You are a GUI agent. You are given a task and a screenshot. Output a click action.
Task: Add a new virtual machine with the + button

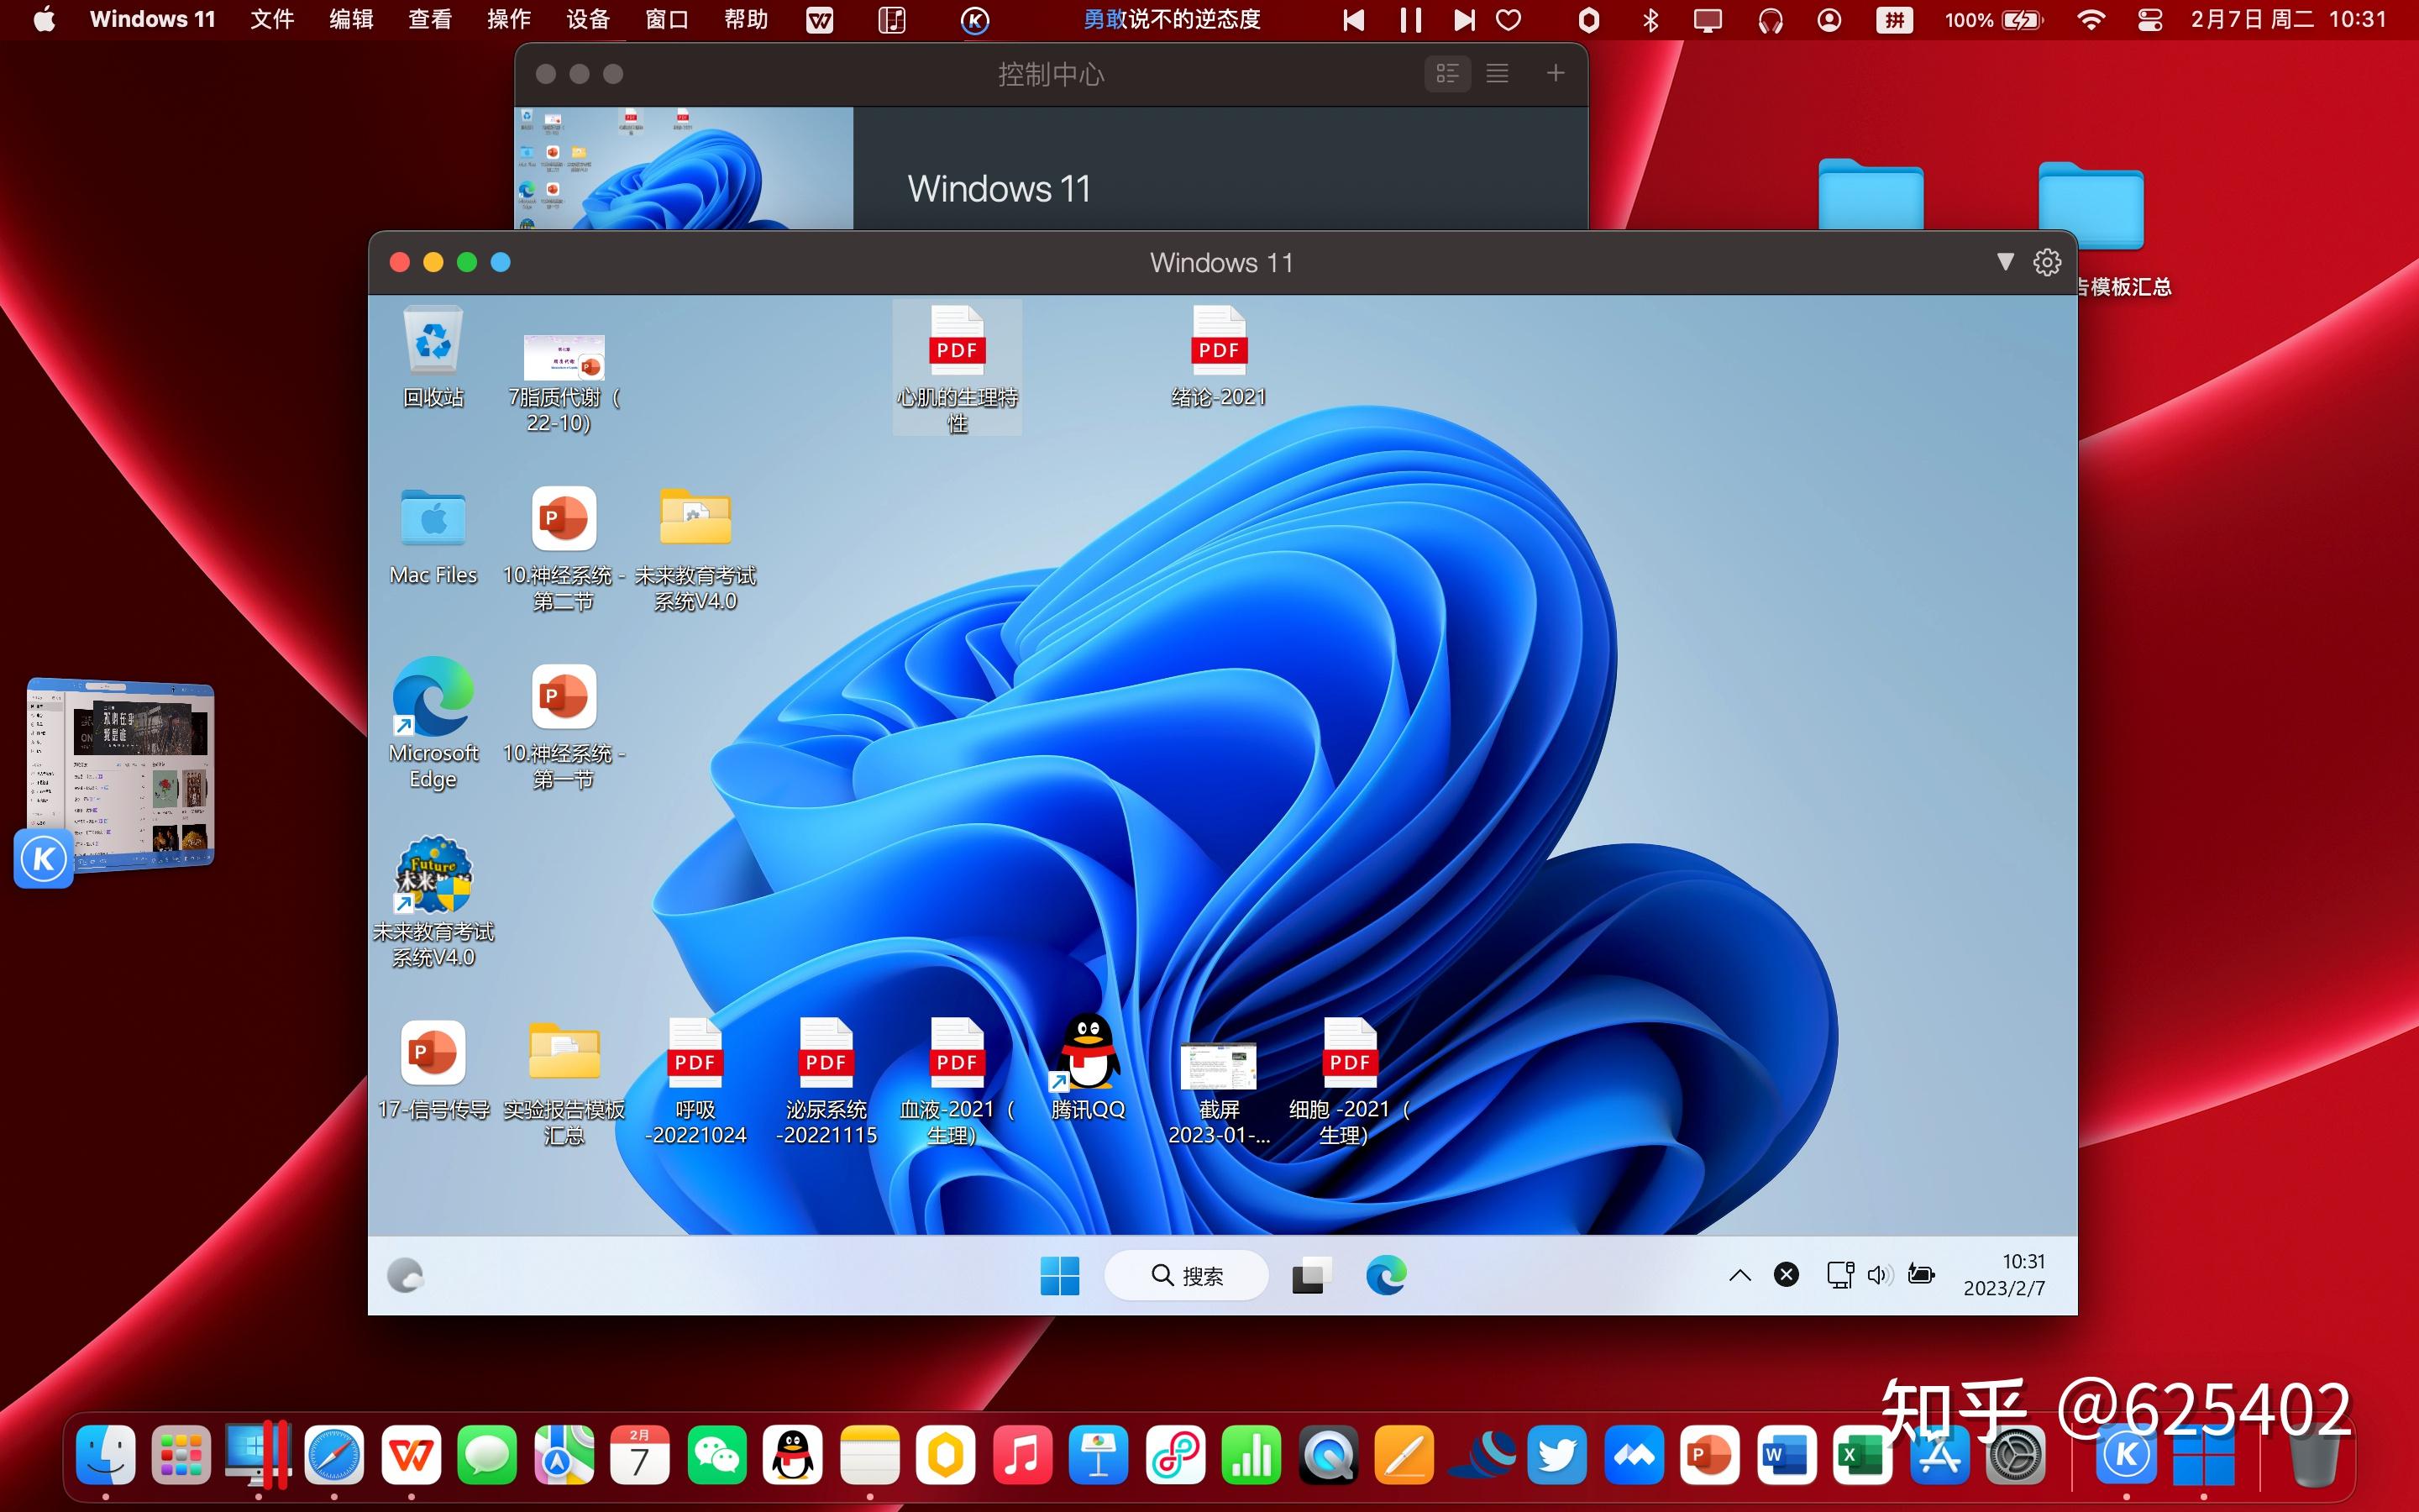pos(1556,73)
